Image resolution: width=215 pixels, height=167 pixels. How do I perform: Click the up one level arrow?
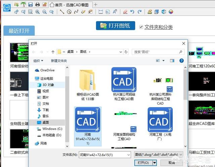click(53, 52)
